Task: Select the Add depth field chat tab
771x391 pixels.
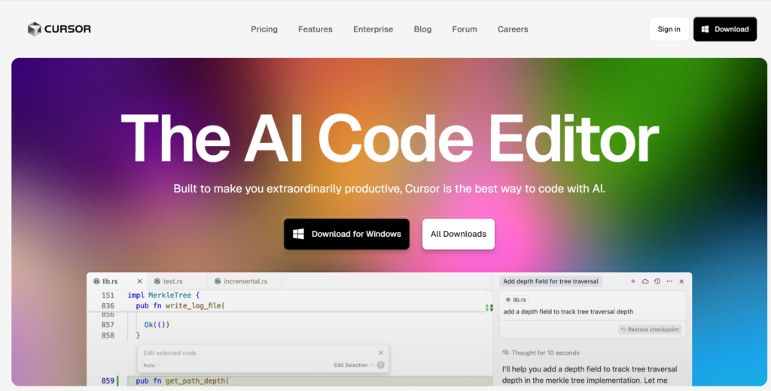Action: (550, 281)
